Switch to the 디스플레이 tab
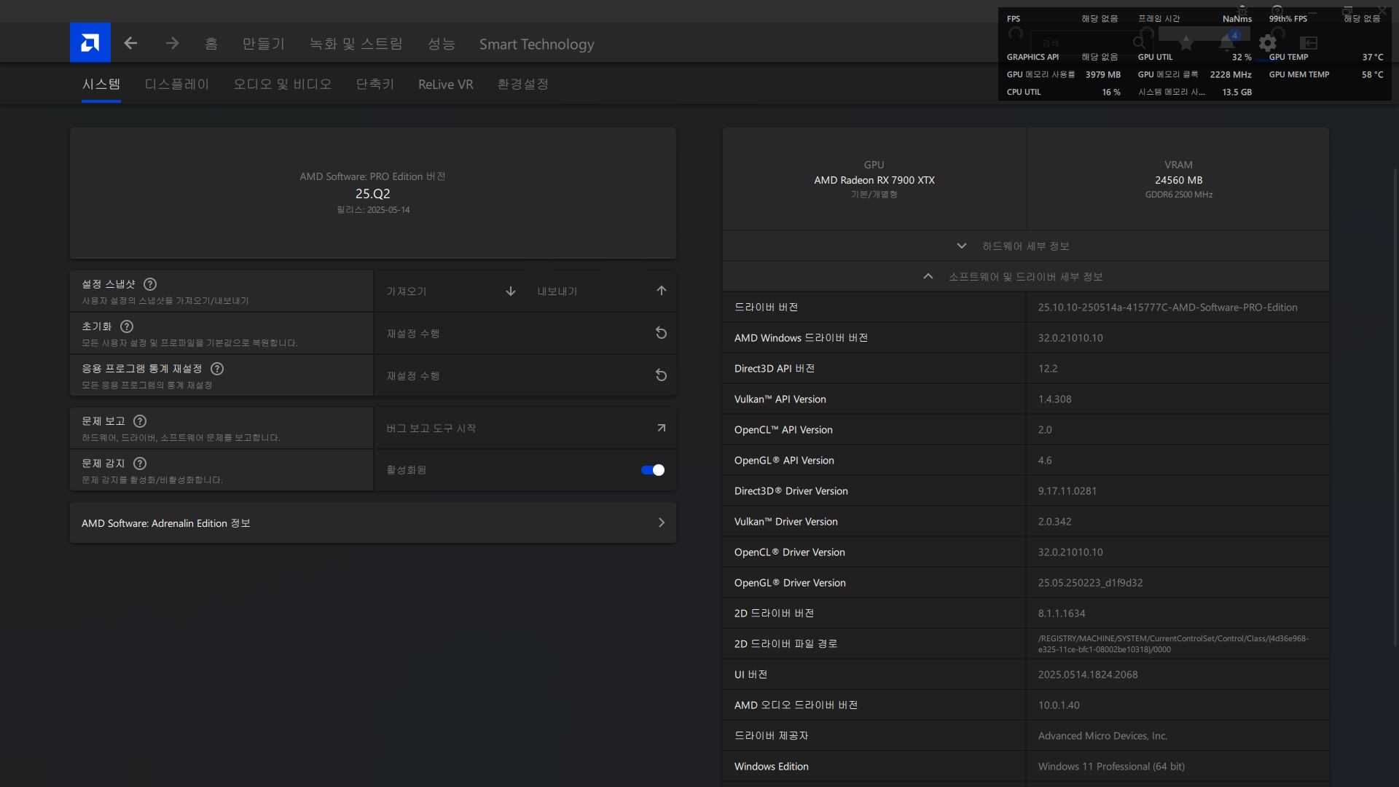The height and width of the screenshot is (787, 1399). click(x=177, y=85)
